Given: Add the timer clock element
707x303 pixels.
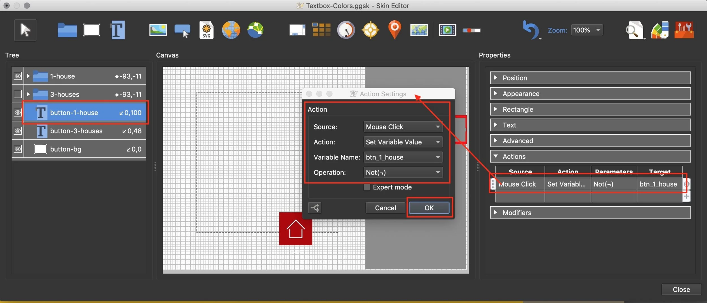Looking at the screenshot, I should [x=346, y=30].
